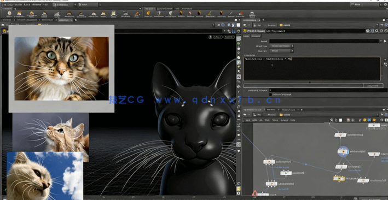Click the node name field in parameter header
388x200 pixels.
click(x=316, y=31)
